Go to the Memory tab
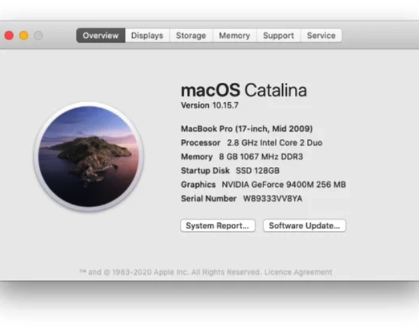The image size is (419, 332). [234, 35]
